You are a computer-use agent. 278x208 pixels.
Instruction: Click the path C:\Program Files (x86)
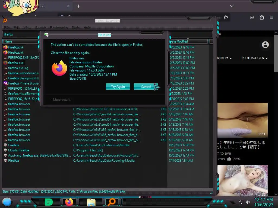(88, 150)
